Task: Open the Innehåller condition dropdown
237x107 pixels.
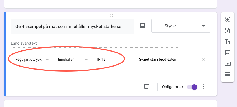Action: pos(73,60)
